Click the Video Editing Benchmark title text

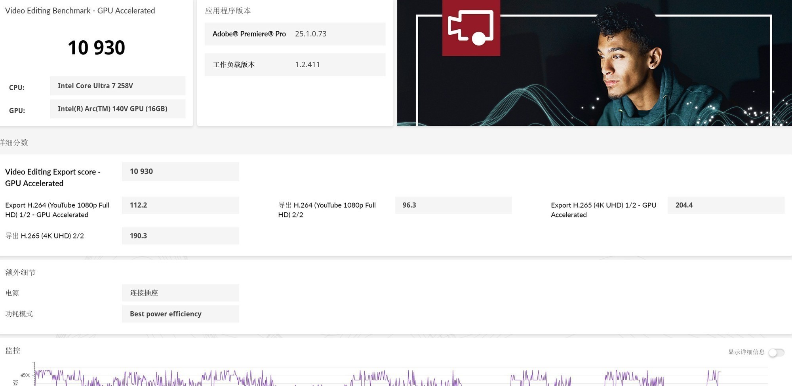click(x=80, y=11)
